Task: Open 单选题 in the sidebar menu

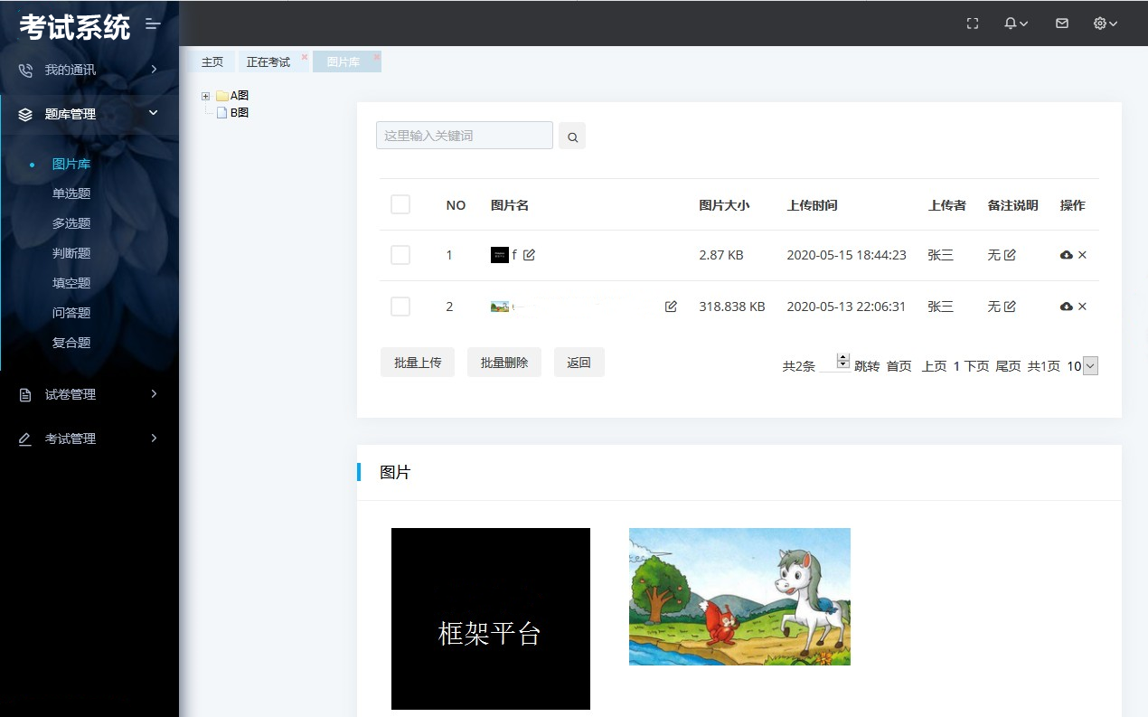Action: pyautogui.click(x=71, y=193)
